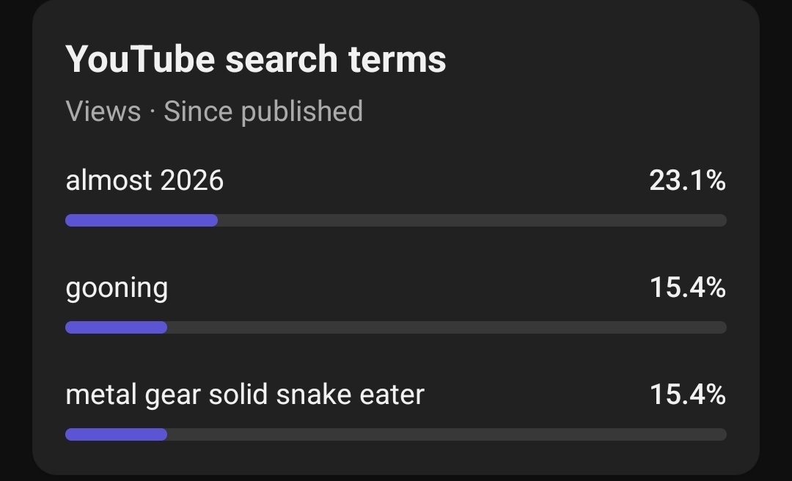Click empty card area right of the heading
This screenshot has height=481, width=792.
601,59
